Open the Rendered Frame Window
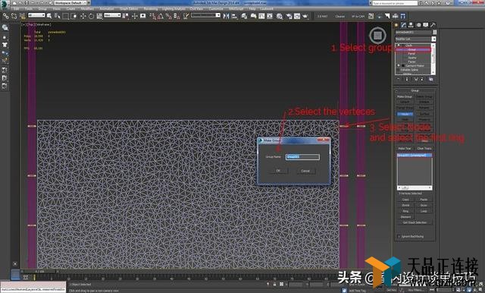The image size is (485, 293). tap(297, 16)
